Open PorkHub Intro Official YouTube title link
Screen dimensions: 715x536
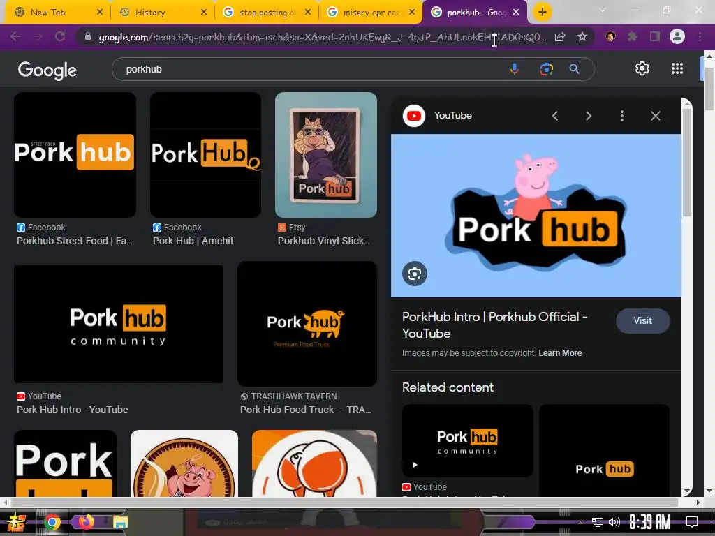click(x=494, y=325)
